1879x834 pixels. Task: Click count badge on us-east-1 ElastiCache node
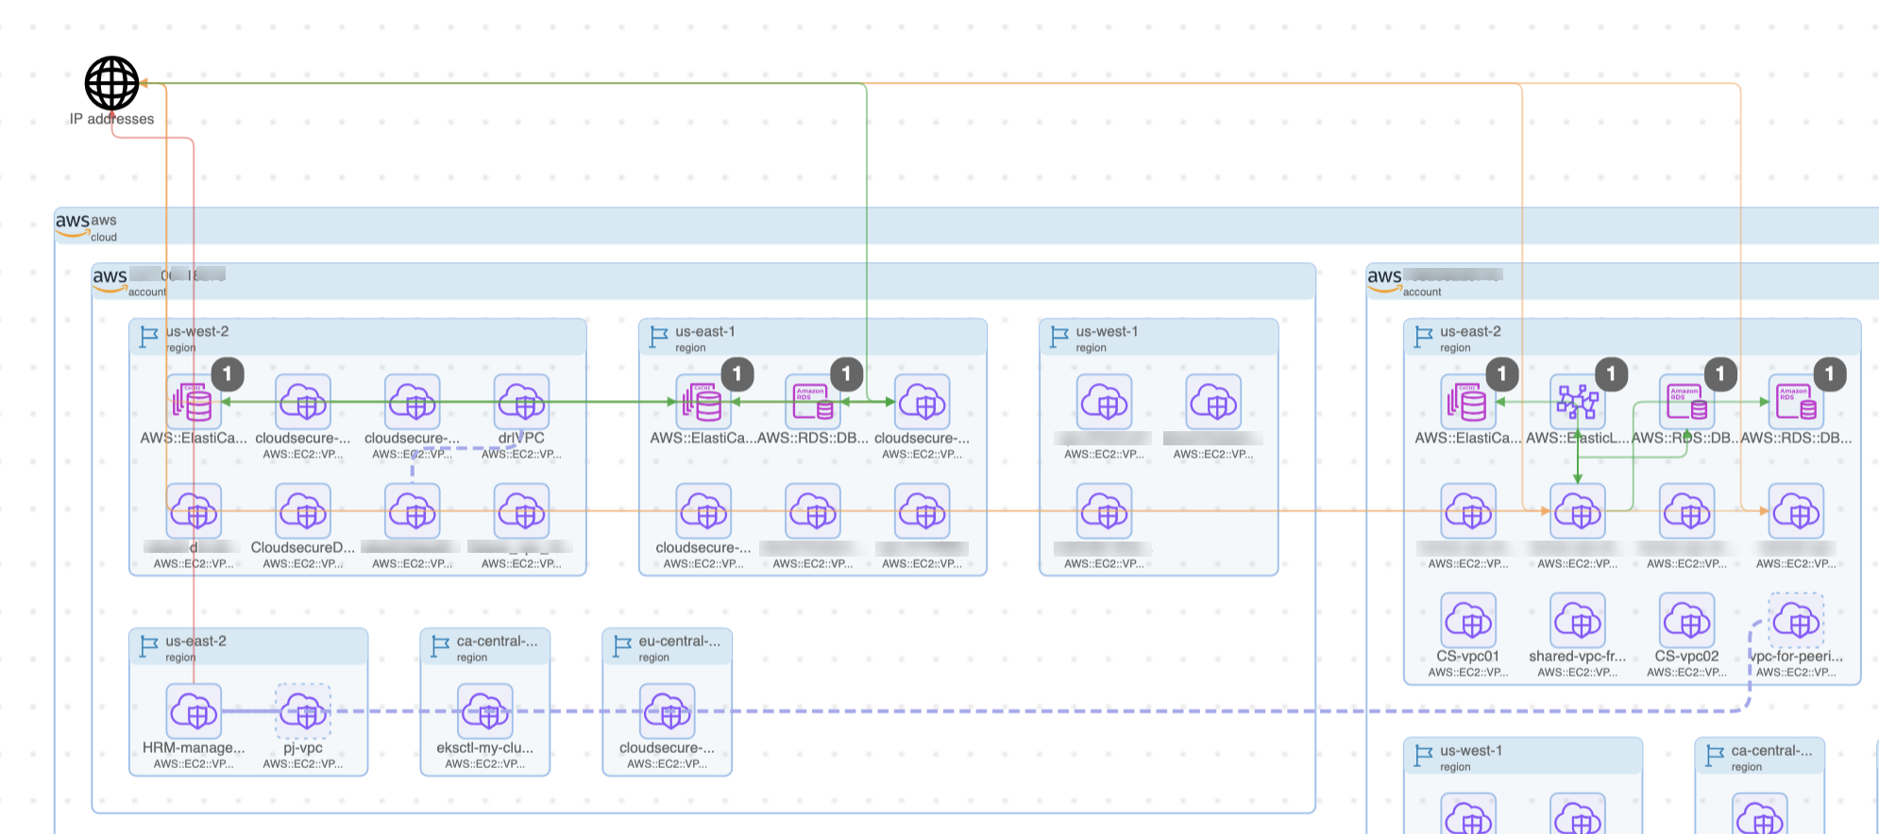point(737,374)
